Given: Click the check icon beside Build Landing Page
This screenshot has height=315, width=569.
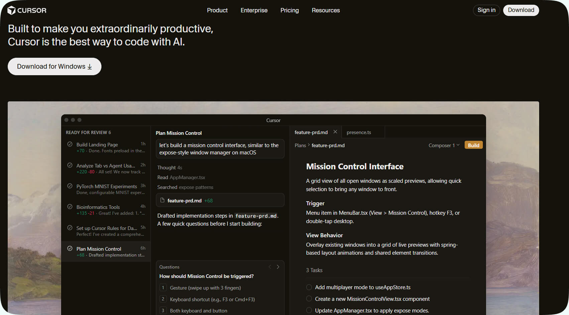Looking at the screenshot, I should point(70,144).
